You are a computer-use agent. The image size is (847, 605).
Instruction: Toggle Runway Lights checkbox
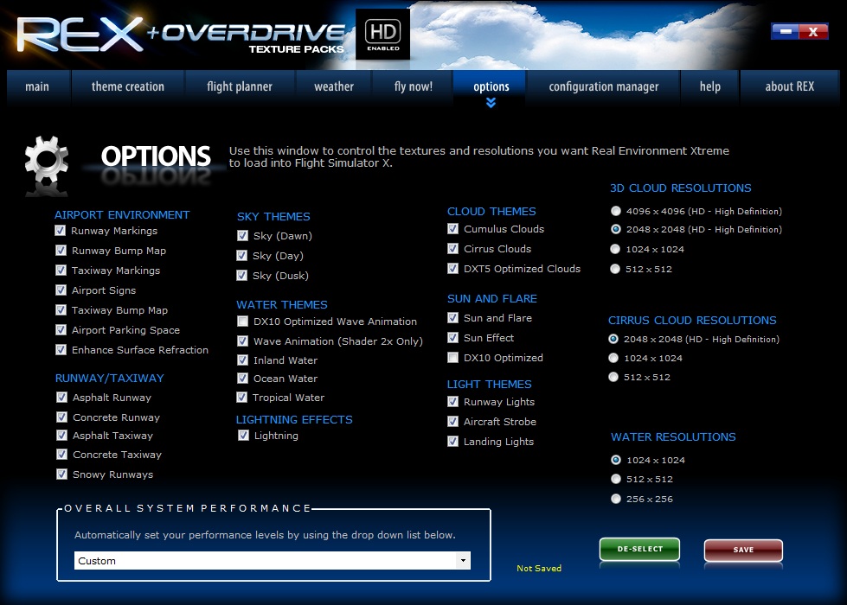pyautogui.click(x=452, y=402)
